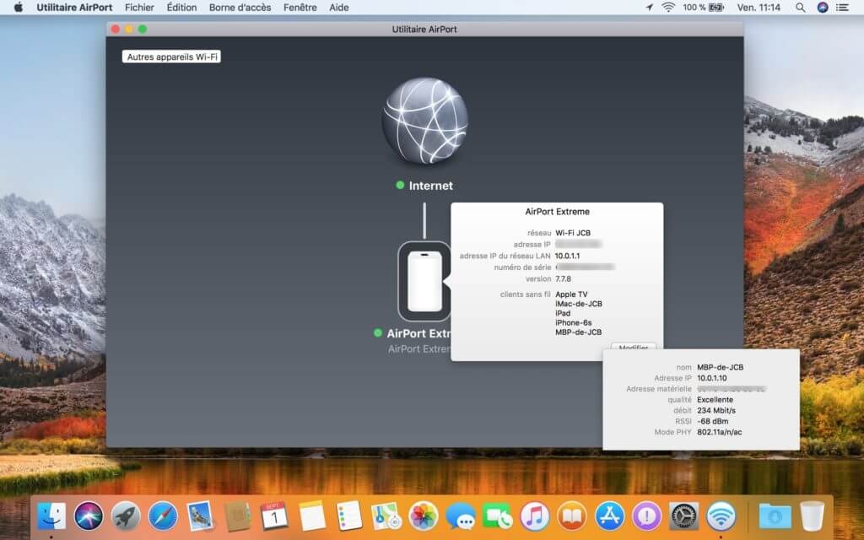Screen dimensions: 864x540
Task: Open Spotlight search magnifier
Action: [800, 7]
